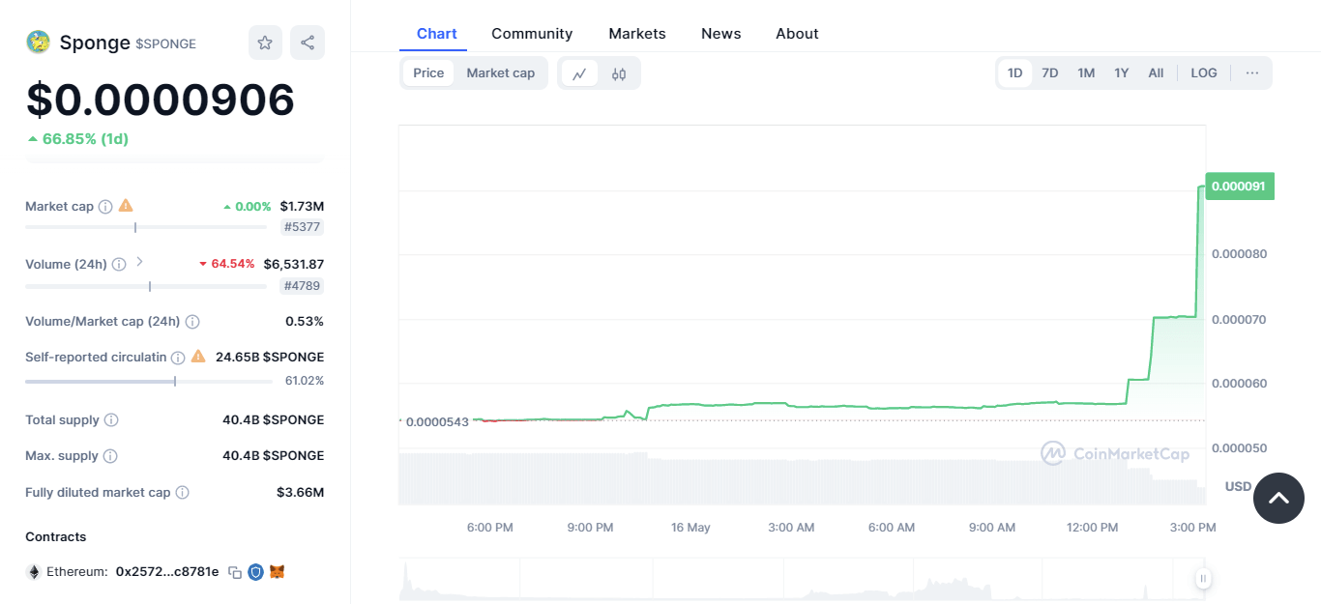This screenshot has width=1321, height=604.
Task: Click the scroll-to-top arrow button
Action: 1278,498
